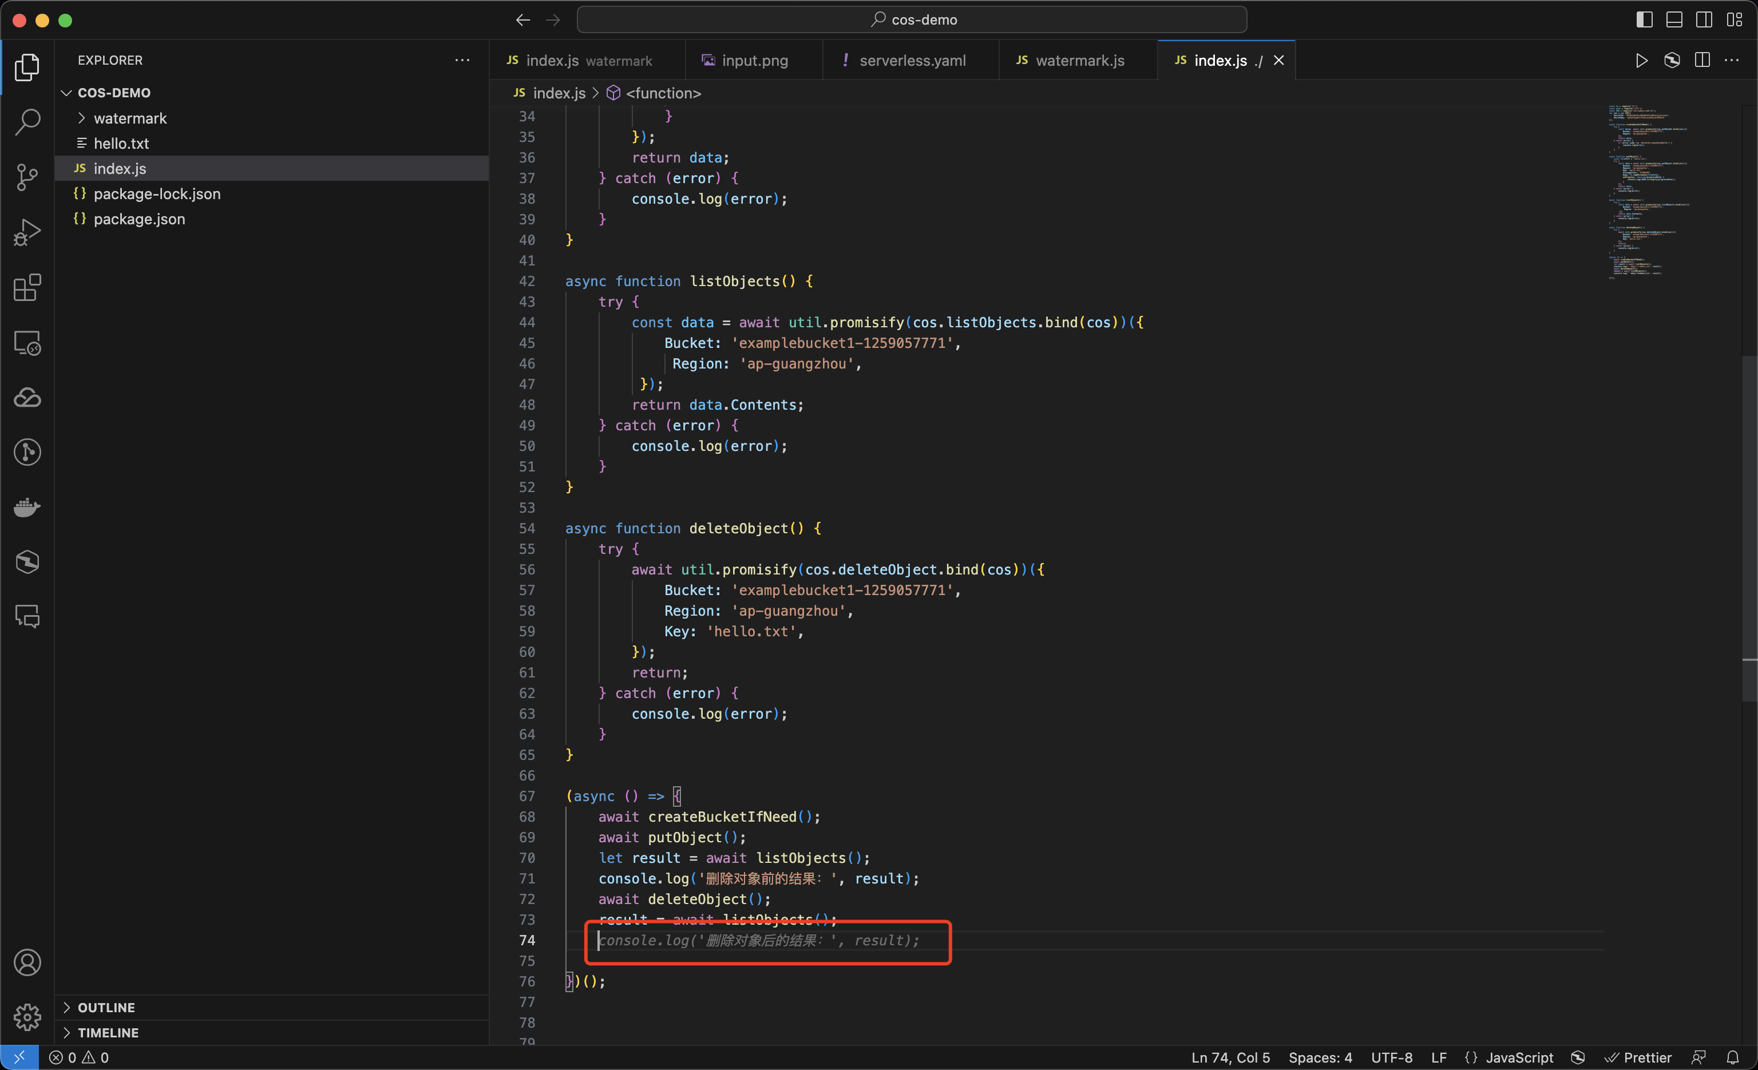This screenshot has height=1070, width=1758.
Task: Open Remote Explorer view
Action: click(27, 343)
